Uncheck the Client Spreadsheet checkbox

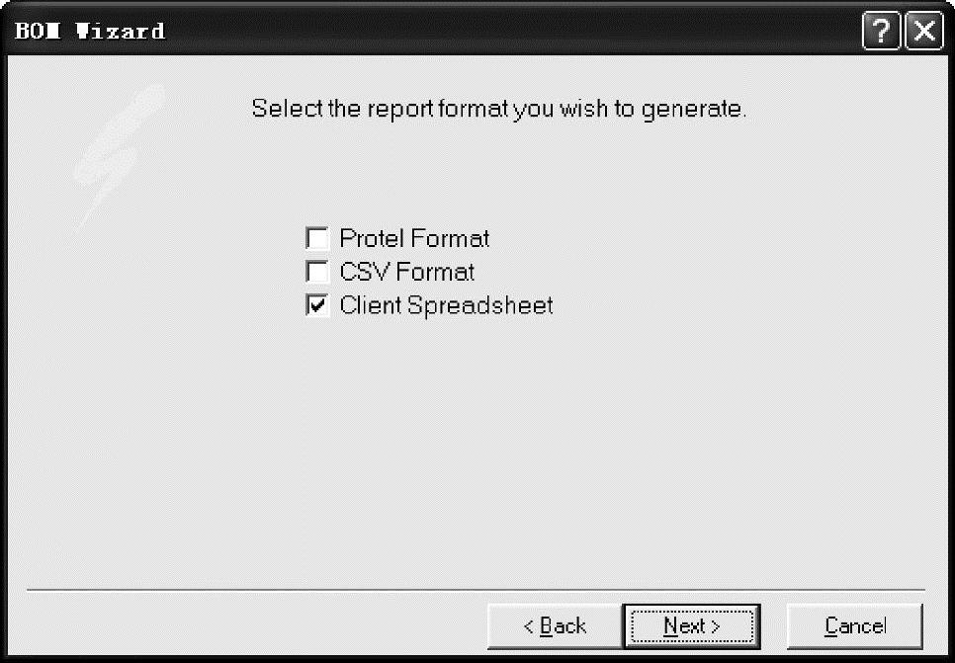pos(317,306)
